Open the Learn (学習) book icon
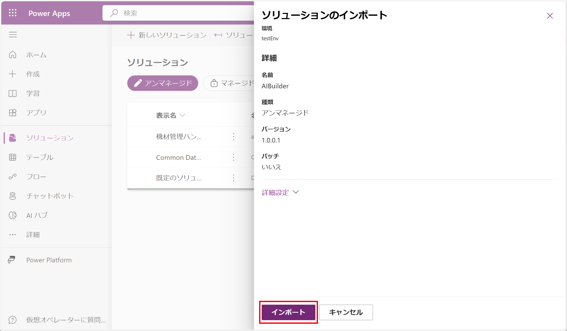This screenshot has width=567, height=331. [x=13, y=93]
